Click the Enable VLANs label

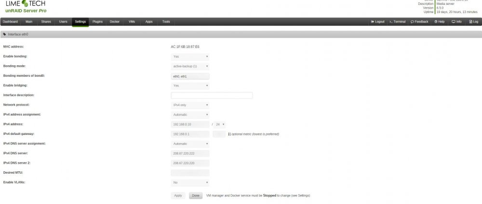(x=14, y=182)
